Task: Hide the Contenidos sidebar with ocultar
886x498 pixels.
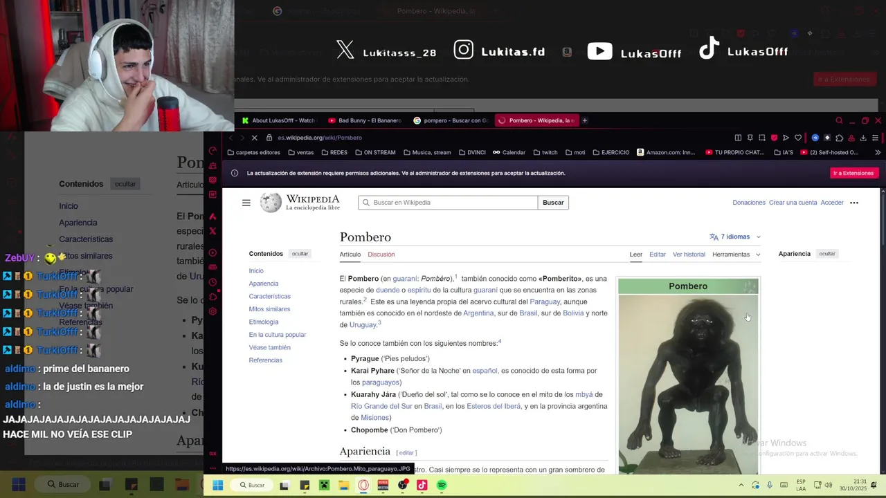Action: coord(300,254)
